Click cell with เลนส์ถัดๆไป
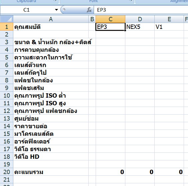Viewport: 188px width, 186px height. [x=51, y=73]
